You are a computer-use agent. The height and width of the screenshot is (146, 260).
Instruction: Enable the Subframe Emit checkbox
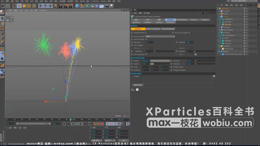pyautogui.click(x=146, y=32)
